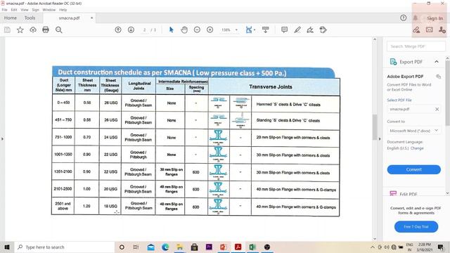Open Acrobat help question mark

pyautogui.click(x=403, y=18)
